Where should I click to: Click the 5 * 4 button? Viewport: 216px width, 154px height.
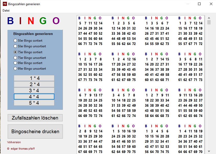[x=34, y=103]
